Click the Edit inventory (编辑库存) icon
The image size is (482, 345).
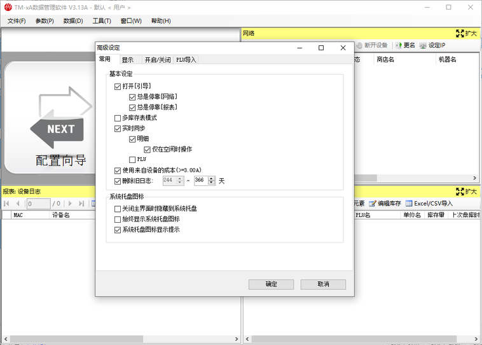pos(372,204)
